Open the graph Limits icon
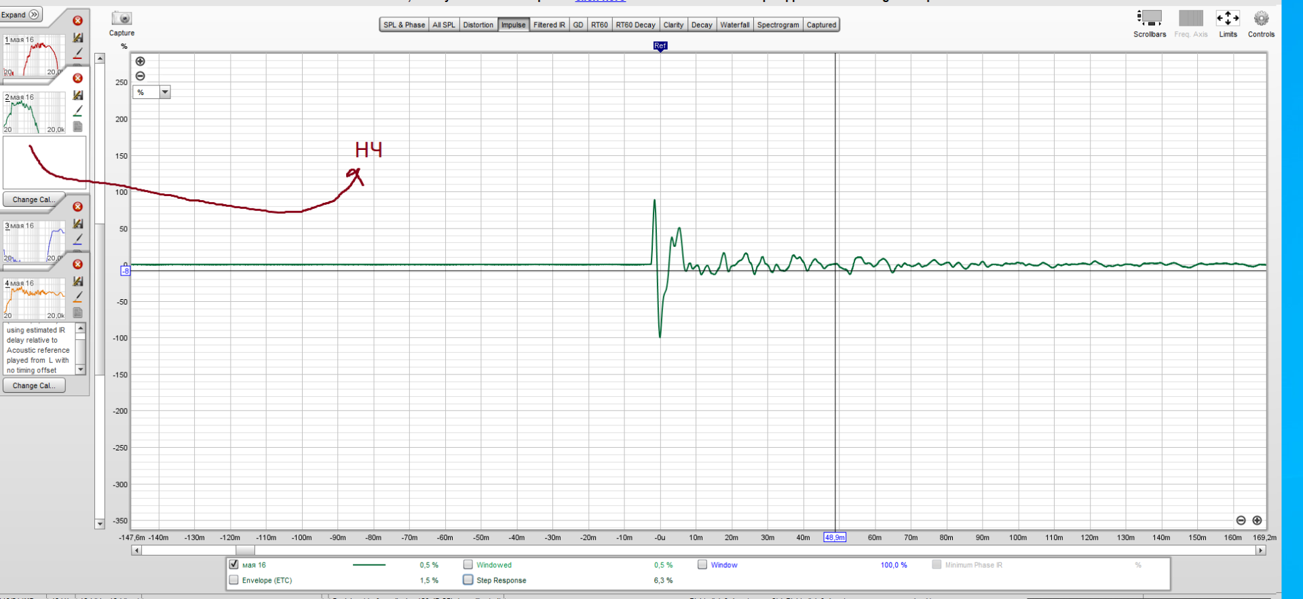This screenshot has height=599, width=1303. tap(1227, 18)
